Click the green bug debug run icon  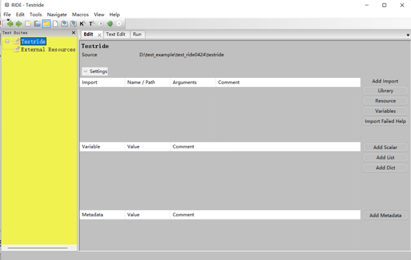pyautogui.click(x=110, y=24)
